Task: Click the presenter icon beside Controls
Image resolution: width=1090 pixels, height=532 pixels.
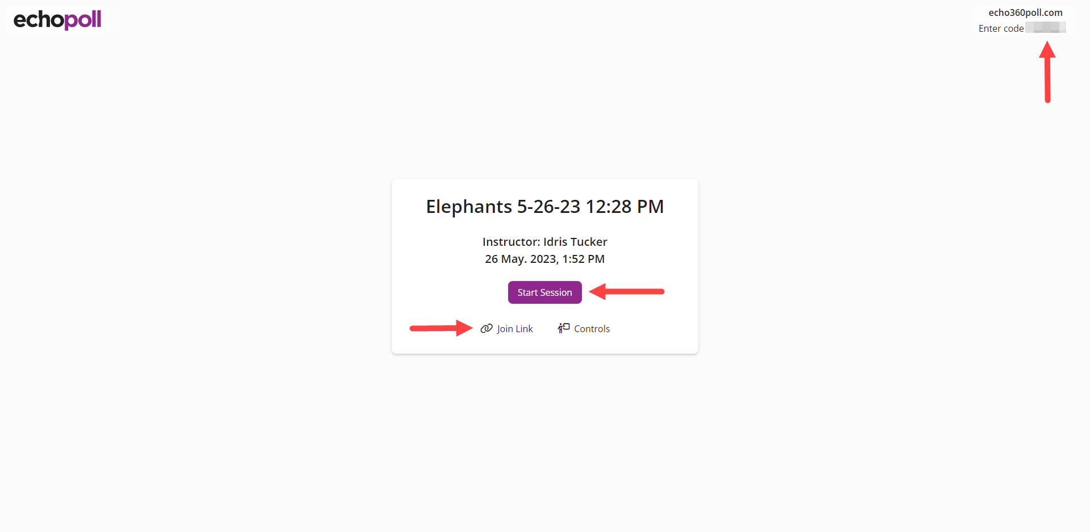Action: pos(563,328)
